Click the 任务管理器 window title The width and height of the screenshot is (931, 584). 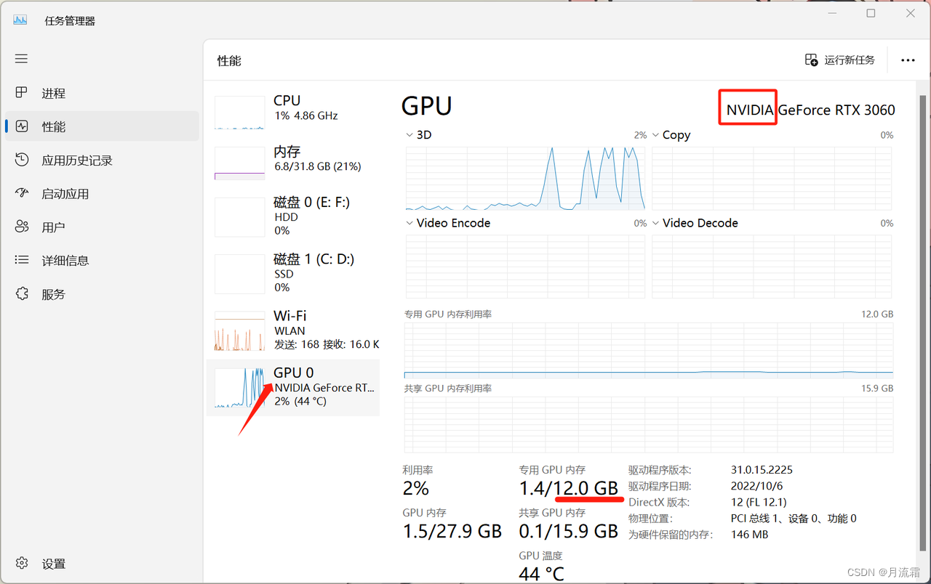(70, 20)
